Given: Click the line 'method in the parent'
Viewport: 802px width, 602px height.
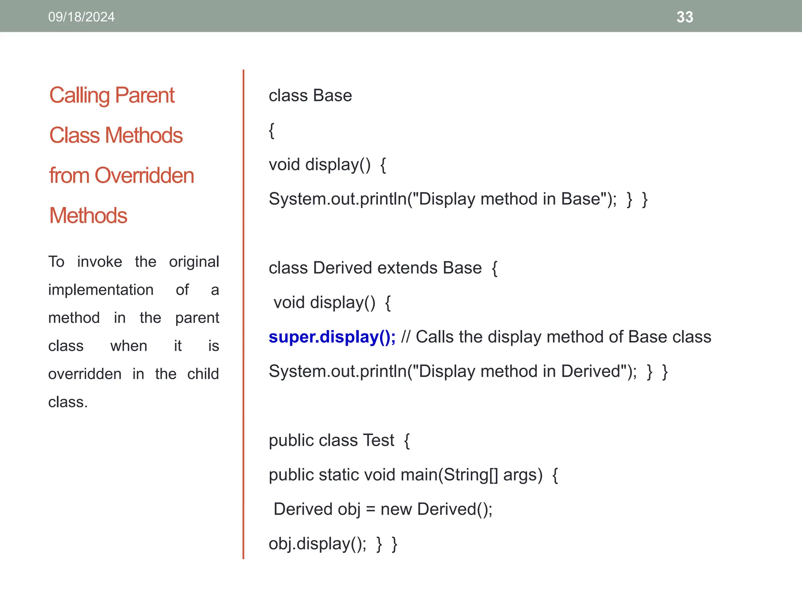Looking at the screenshot, I should point(134,318).
